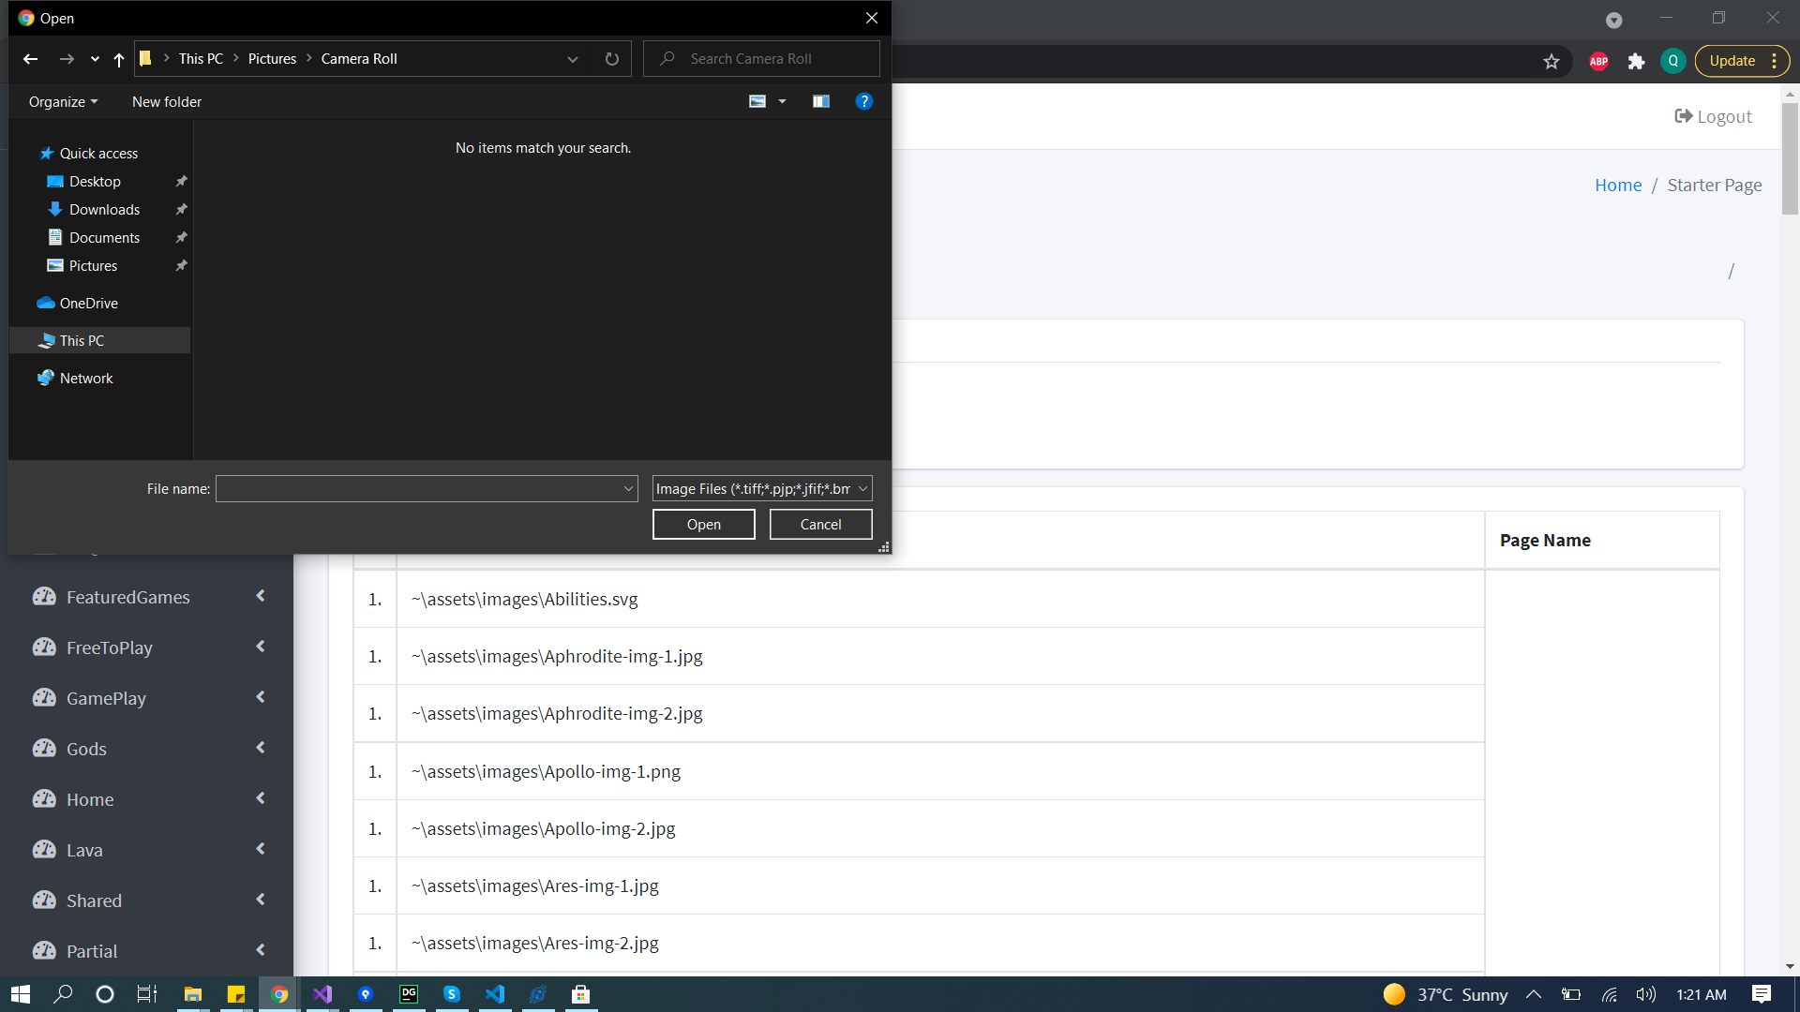1800x1012 pixels.
Task: Select Downloads in Quick access
Action: point(104,209)
